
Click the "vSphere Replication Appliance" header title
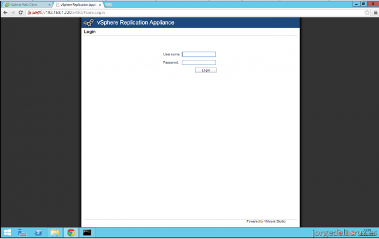coord(136,23)
